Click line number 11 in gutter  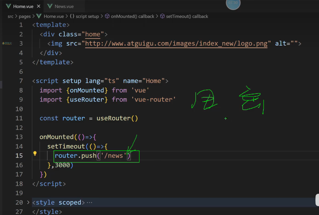[x=19, y=118]
